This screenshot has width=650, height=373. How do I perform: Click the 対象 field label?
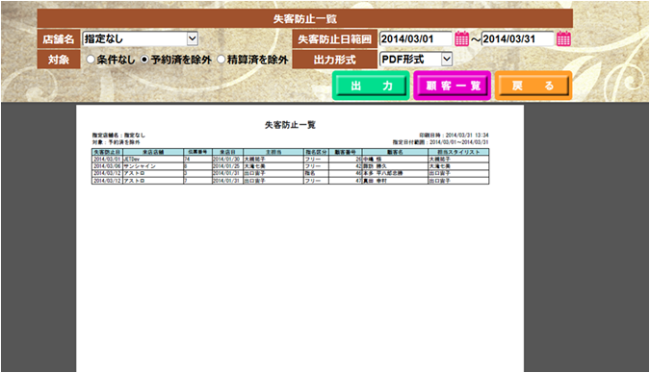(59, 60)
